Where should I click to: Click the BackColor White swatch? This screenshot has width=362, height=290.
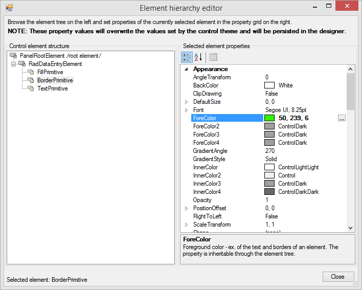[269, 85]
